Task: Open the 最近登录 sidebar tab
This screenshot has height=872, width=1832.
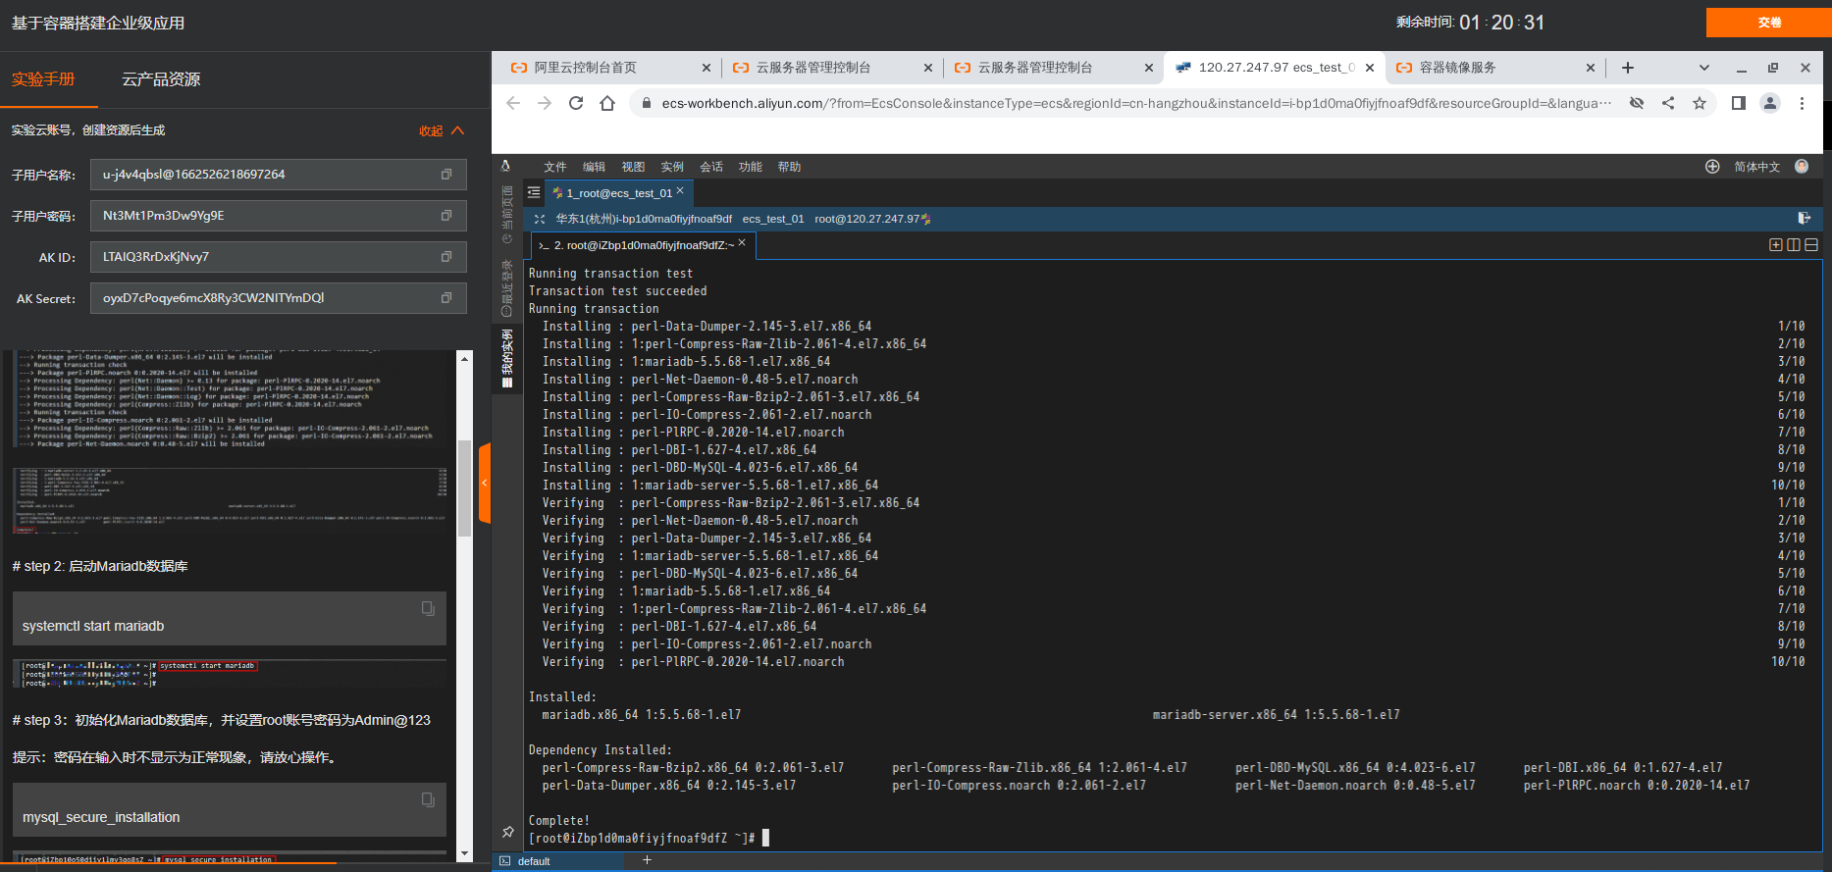Action: tap(507, 286)
